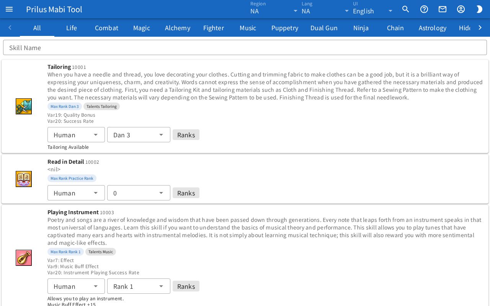This screenshot has height=306, width=490.
Task: Switch to the Fighter tab
Action: [214, 28]
